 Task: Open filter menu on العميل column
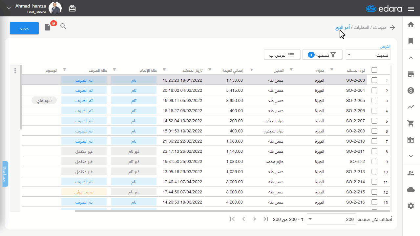pos(252,70)
